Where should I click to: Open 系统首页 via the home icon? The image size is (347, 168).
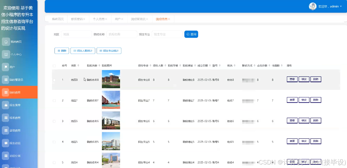[x=6, y=42]
